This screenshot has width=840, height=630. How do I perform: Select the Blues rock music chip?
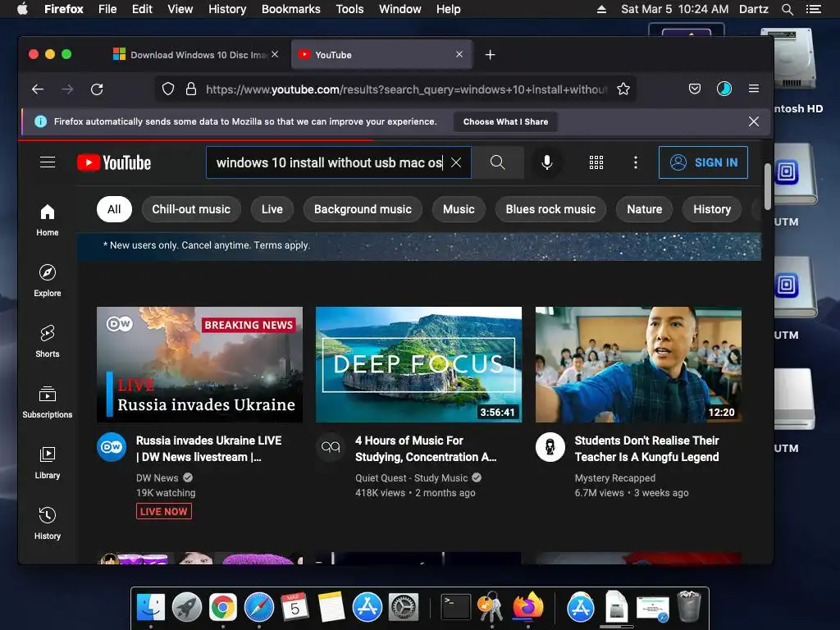pos(550,209)
